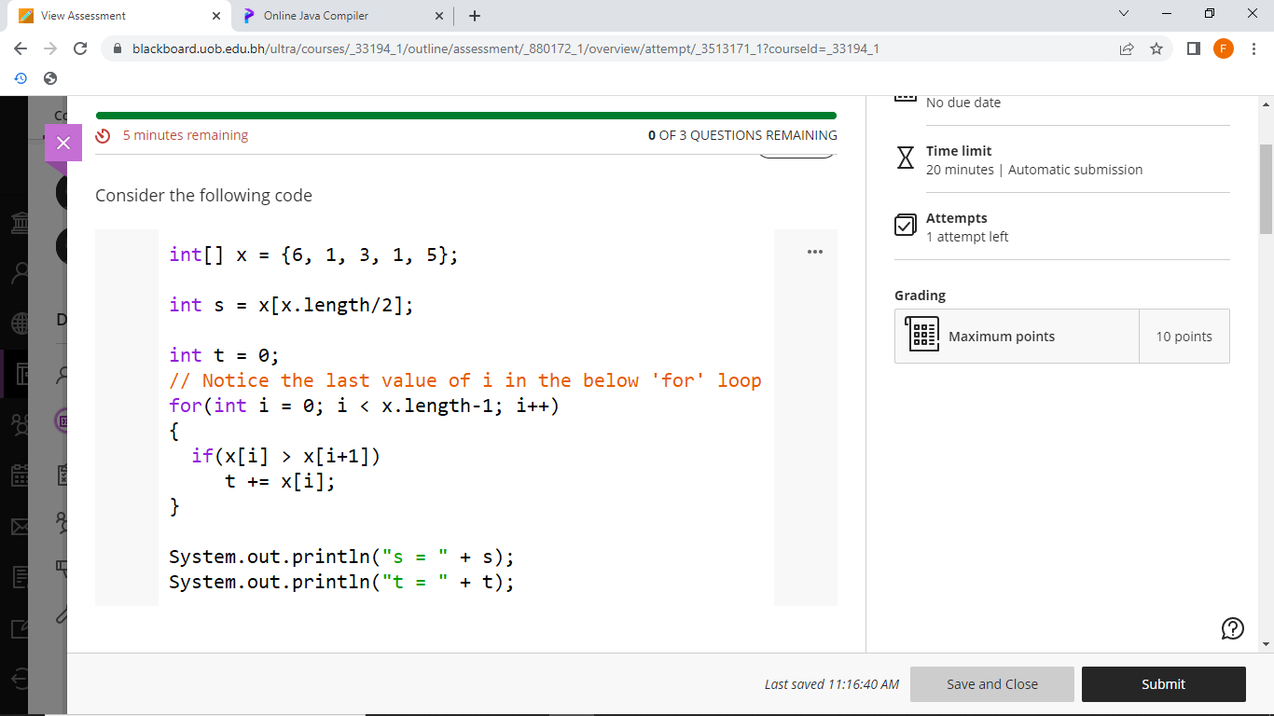Click the green progress bar
Viewport: 1274px width, 716px height.
point(466,116)
